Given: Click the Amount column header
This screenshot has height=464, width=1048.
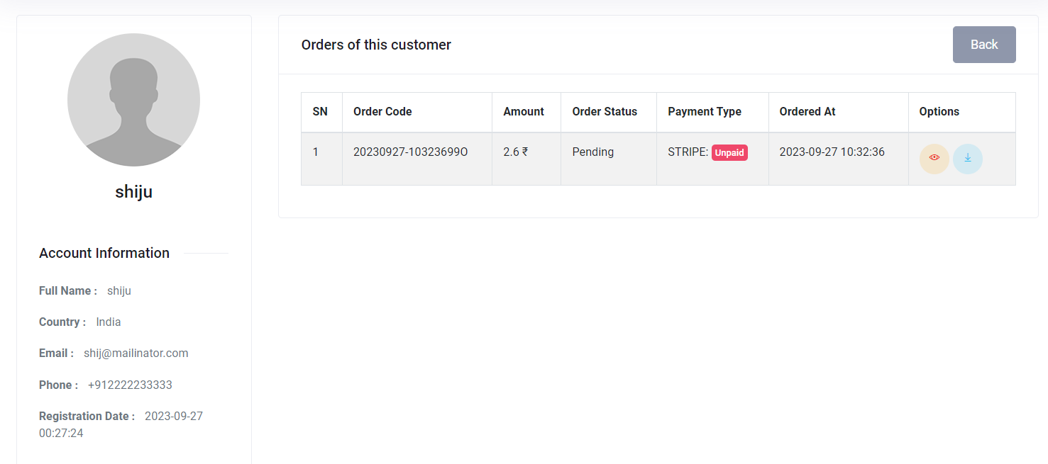Looking at the screenshot, I should 524,112.
